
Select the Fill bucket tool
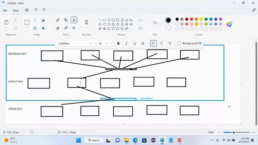66,20
